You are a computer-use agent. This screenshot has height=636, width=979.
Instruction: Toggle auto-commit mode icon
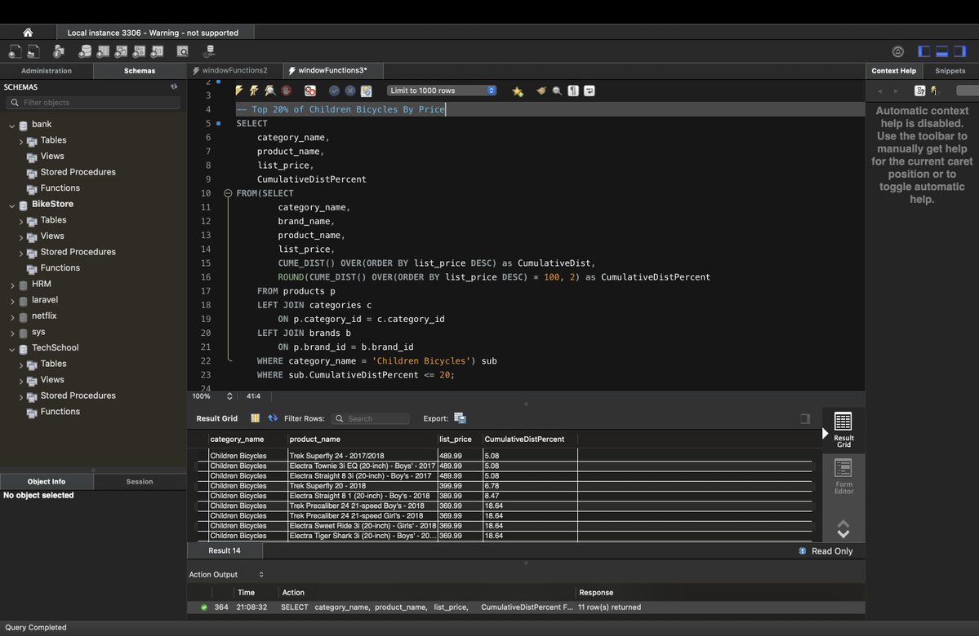coord(367,91)
